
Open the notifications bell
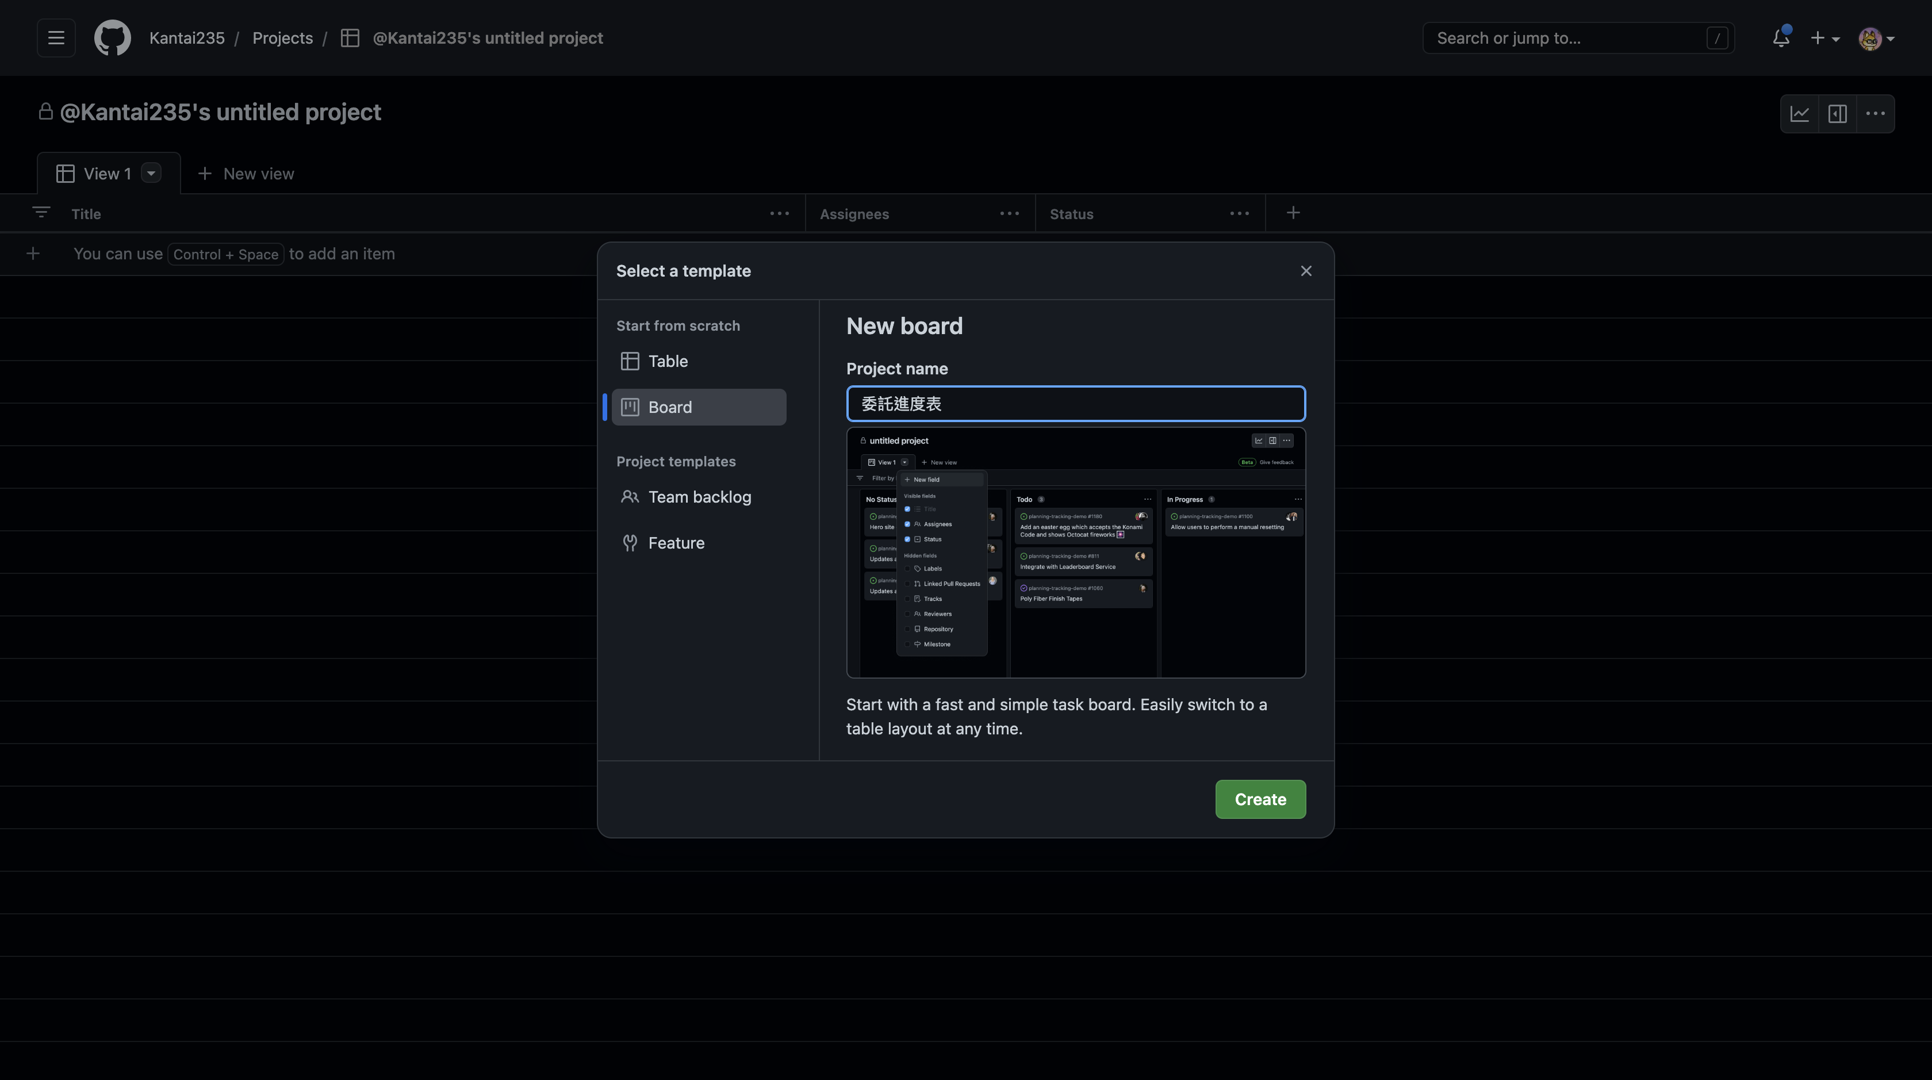coord(1781,37)
